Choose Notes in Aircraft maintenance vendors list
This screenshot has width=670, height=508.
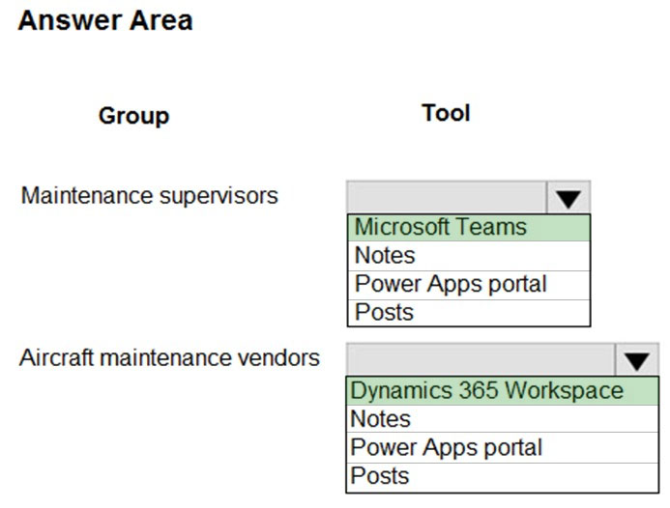(x=502, y=419)
